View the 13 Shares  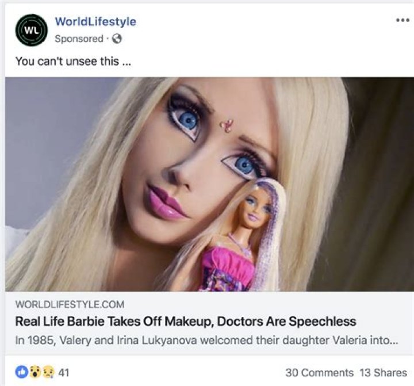(383, 373)
